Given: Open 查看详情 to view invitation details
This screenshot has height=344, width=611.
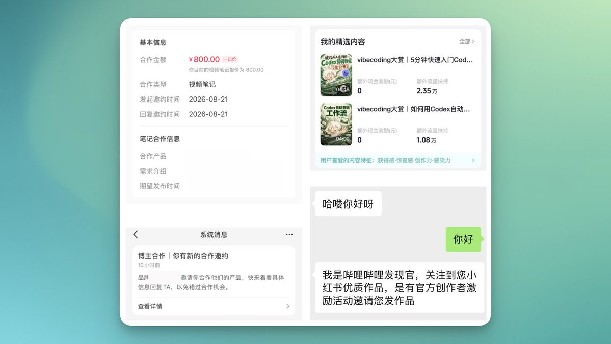Looking at the screenshot, I should pyautogui.click(x=214, y=306).
